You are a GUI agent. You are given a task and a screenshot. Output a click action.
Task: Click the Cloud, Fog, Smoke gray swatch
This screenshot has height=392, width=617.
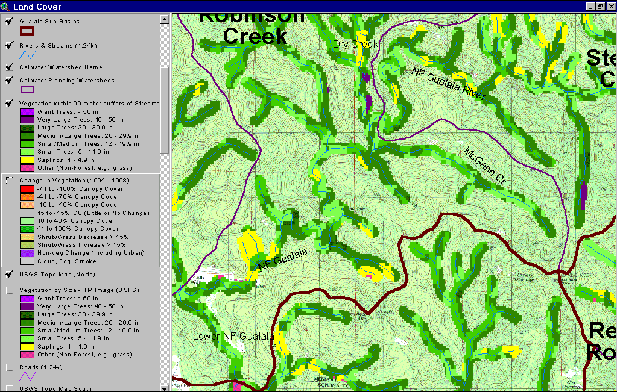click(27, 261)
